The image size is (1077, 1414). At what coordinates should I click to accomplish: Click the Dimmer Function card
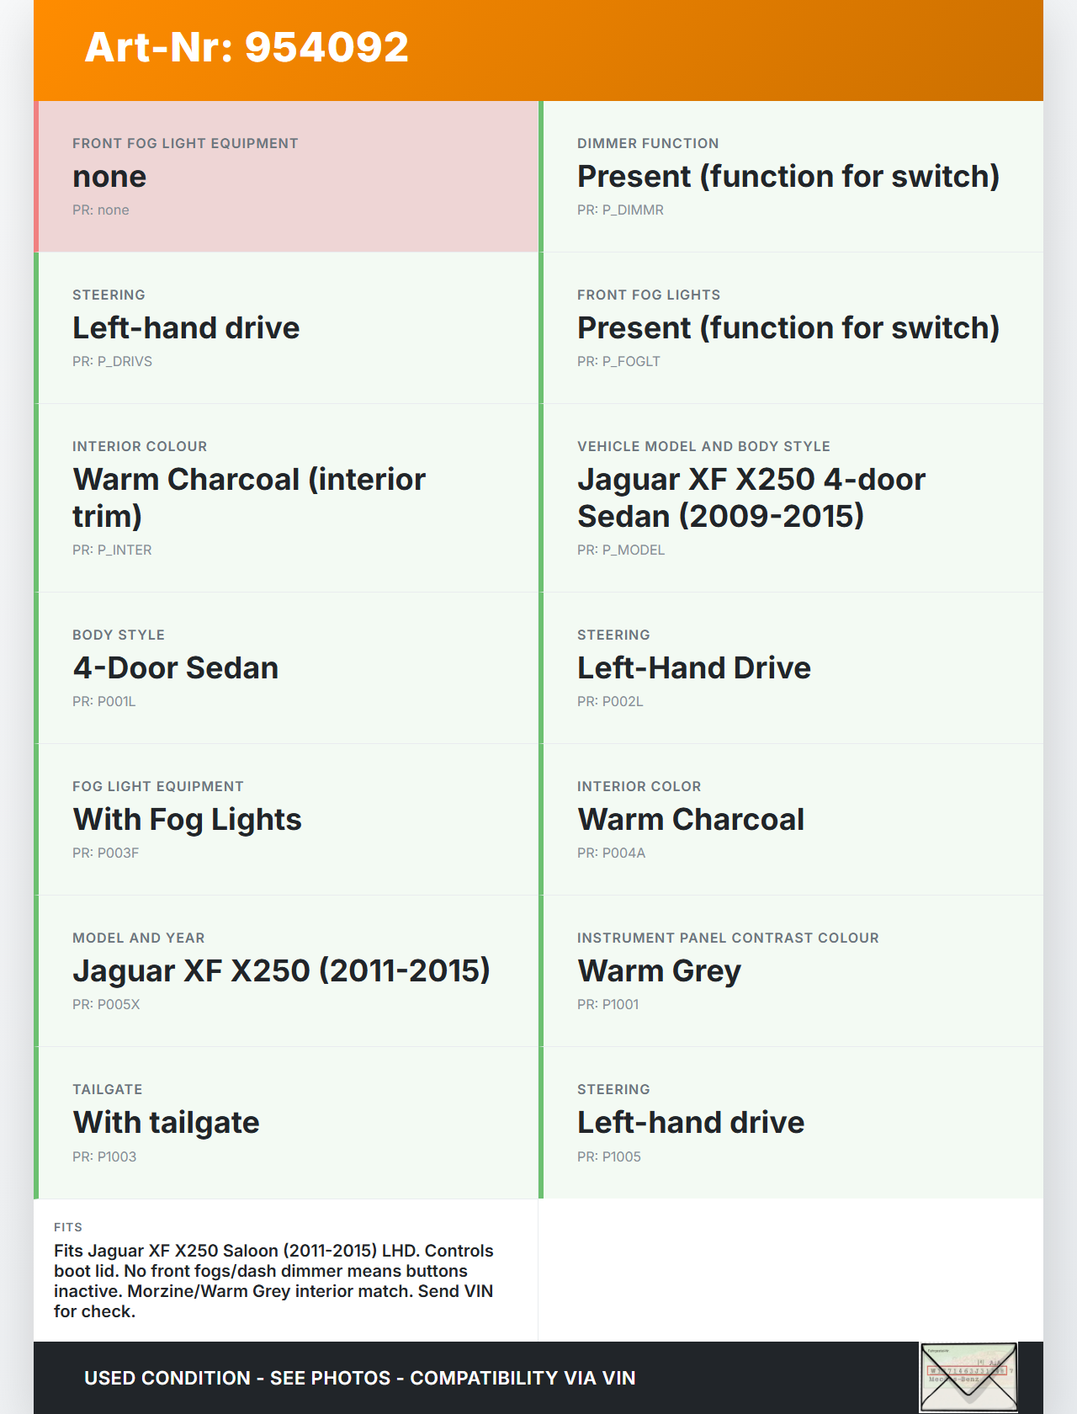click(792, 177)
